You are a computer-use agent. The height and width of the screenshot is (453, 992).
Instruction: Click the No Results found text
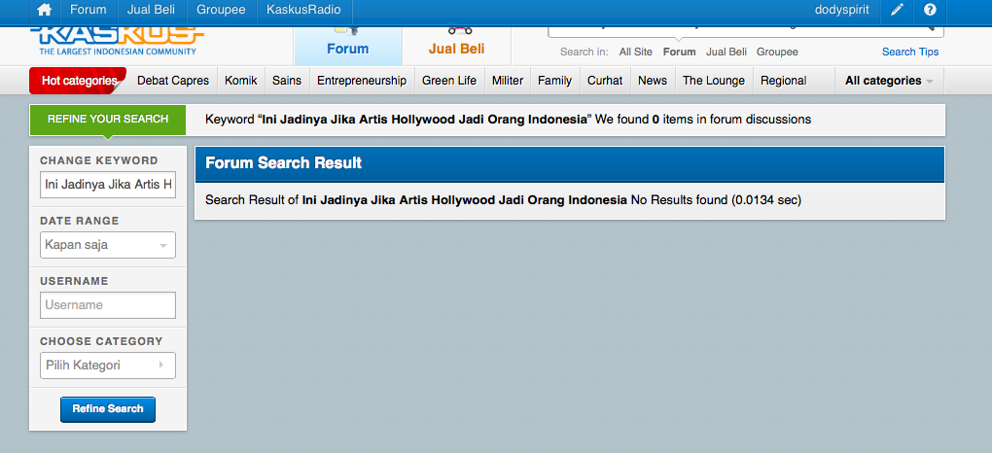coord(679,200)
